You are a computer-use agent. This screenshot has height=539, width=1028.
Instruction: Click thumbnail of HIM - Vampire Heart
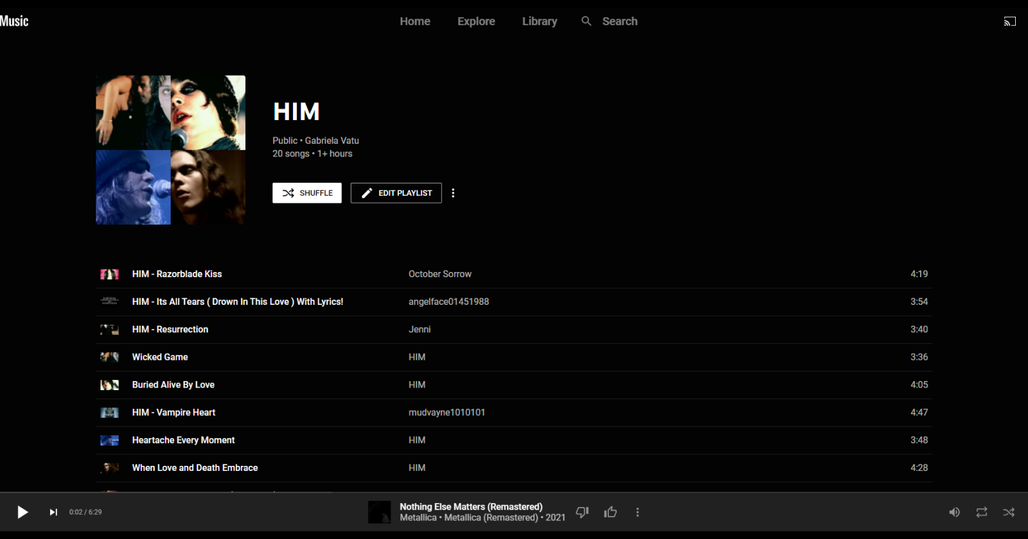(109, 413)
